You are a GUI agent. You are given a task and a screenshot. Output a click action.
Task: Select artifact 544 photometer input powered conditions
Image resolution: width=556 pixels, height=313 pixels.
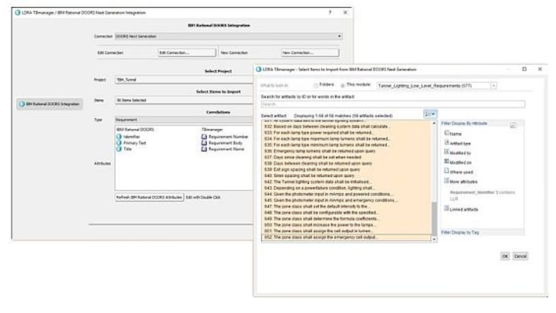(x=347, y=194)
